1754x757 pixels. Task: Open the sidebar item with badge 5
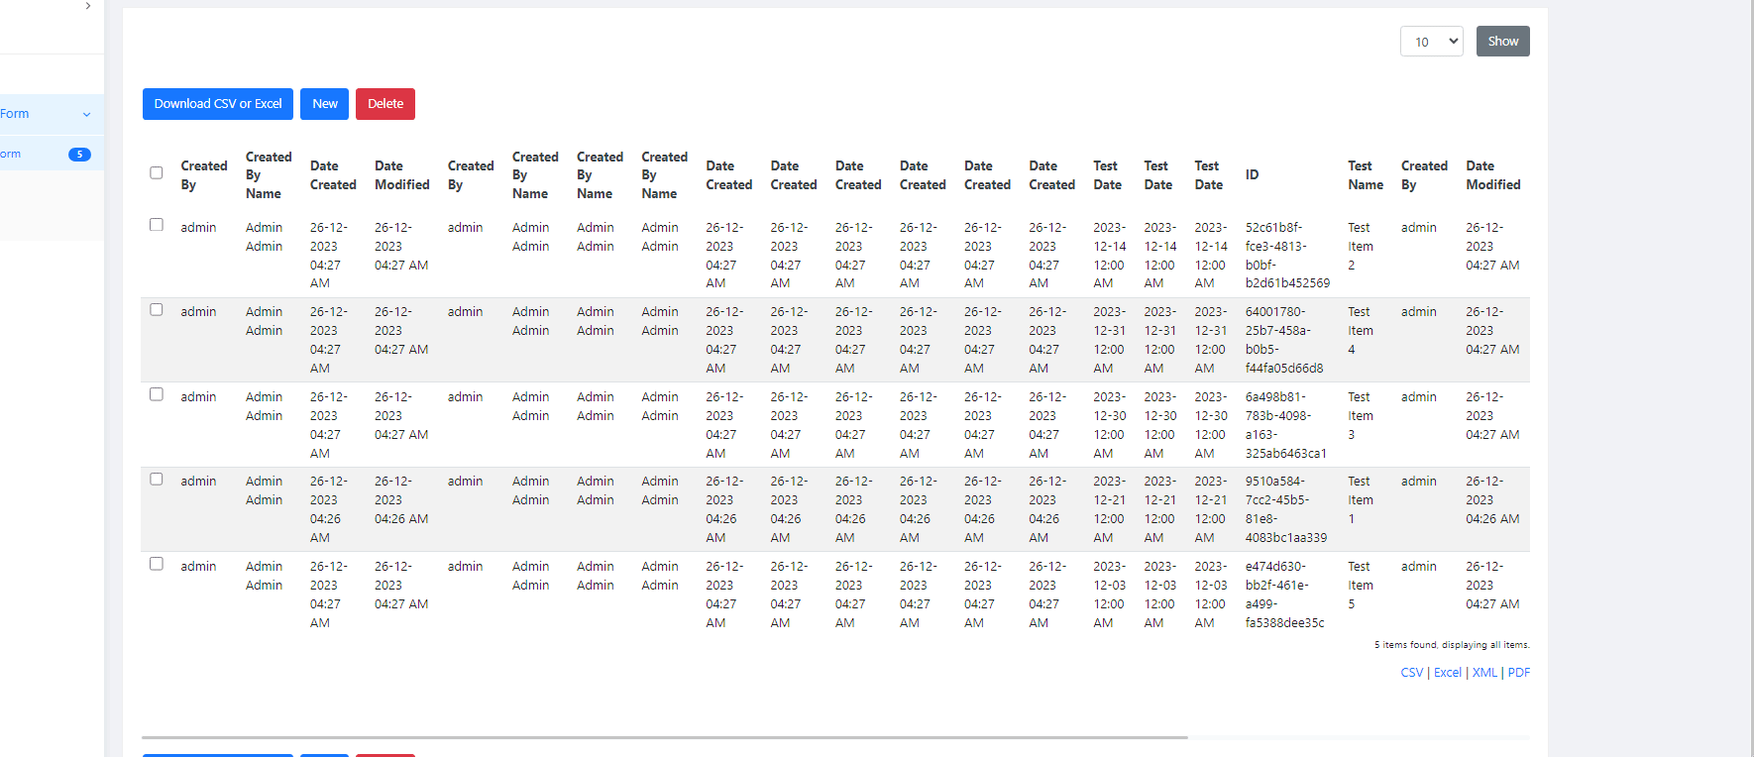50,155
